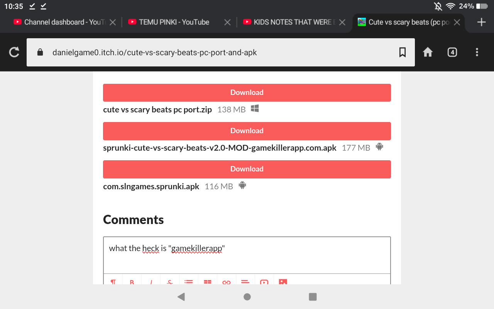The width and height of the screenshot is (494, 309).
Task: Tap the muted notifications bell in status bar
Action: 438,6
